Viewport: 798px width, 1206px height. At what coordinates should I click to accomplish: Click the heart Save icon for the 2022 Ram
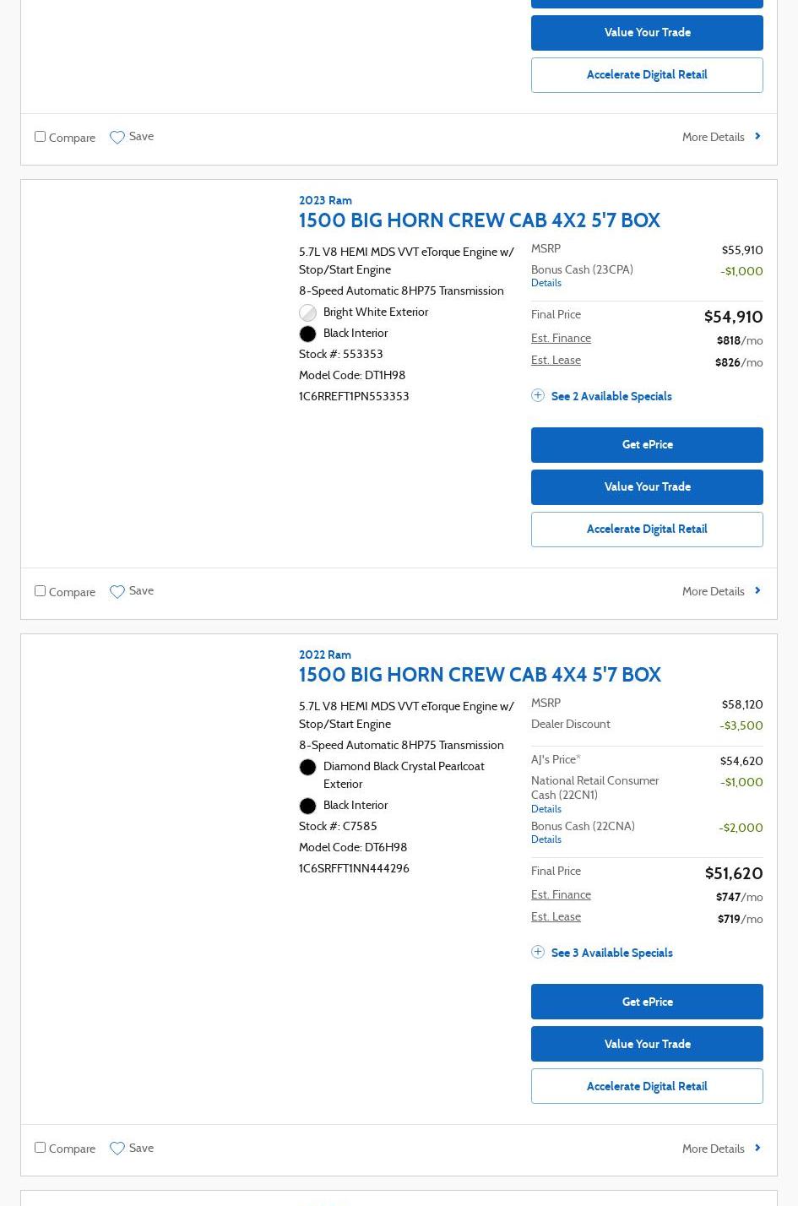117,1149
